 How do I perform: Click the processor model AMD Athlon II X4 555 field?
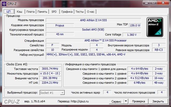(93, 20)
